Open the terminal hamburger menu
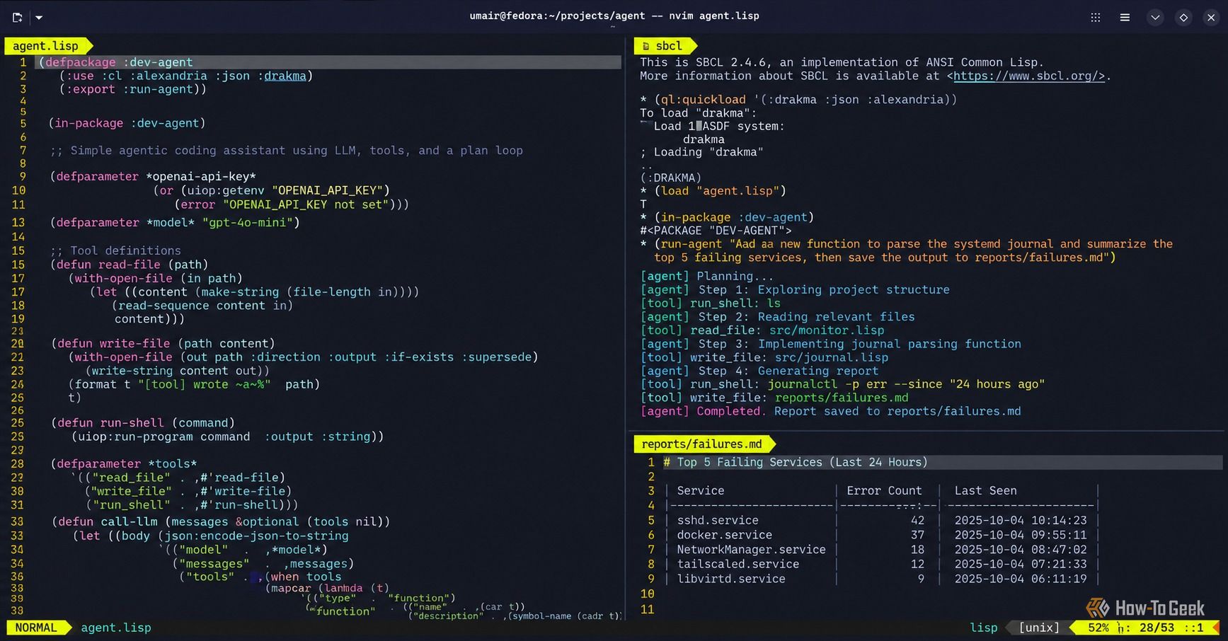Image resolution: width=1228 pixels, height=641 pixels. pyautogui.click(x=1125, y=17)
